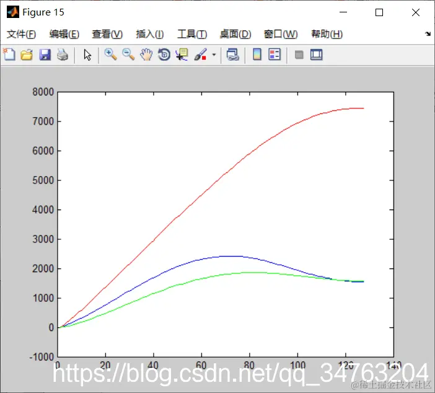The image size is (435, 393).
Task: Select the Pan hand tool
Action: (146, 55)
